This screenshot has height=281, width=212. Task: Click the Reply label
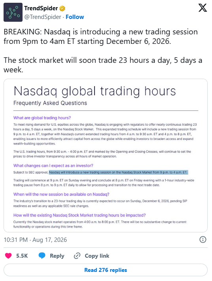[x=57, y=256]
